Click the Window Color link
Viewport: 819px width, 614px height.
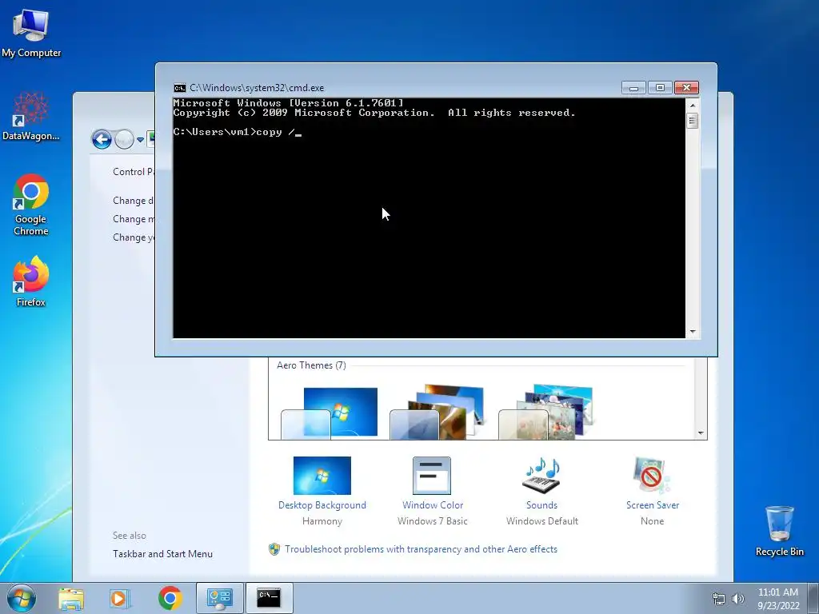[433, 505]
